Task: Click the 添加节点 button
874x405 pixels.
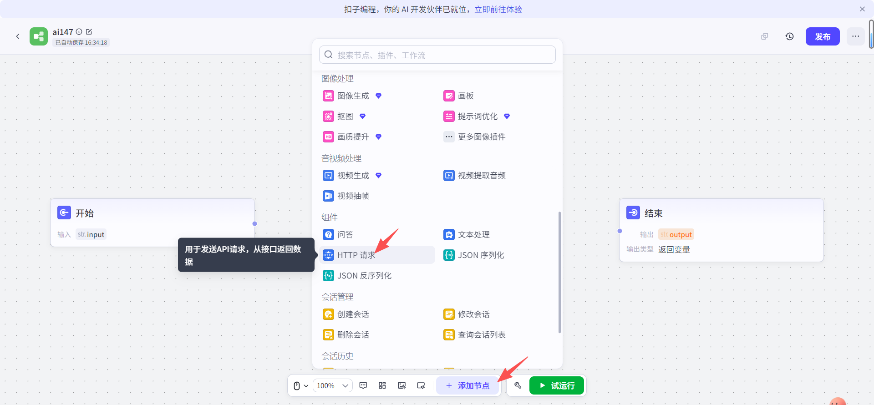Action: point(467,386)
